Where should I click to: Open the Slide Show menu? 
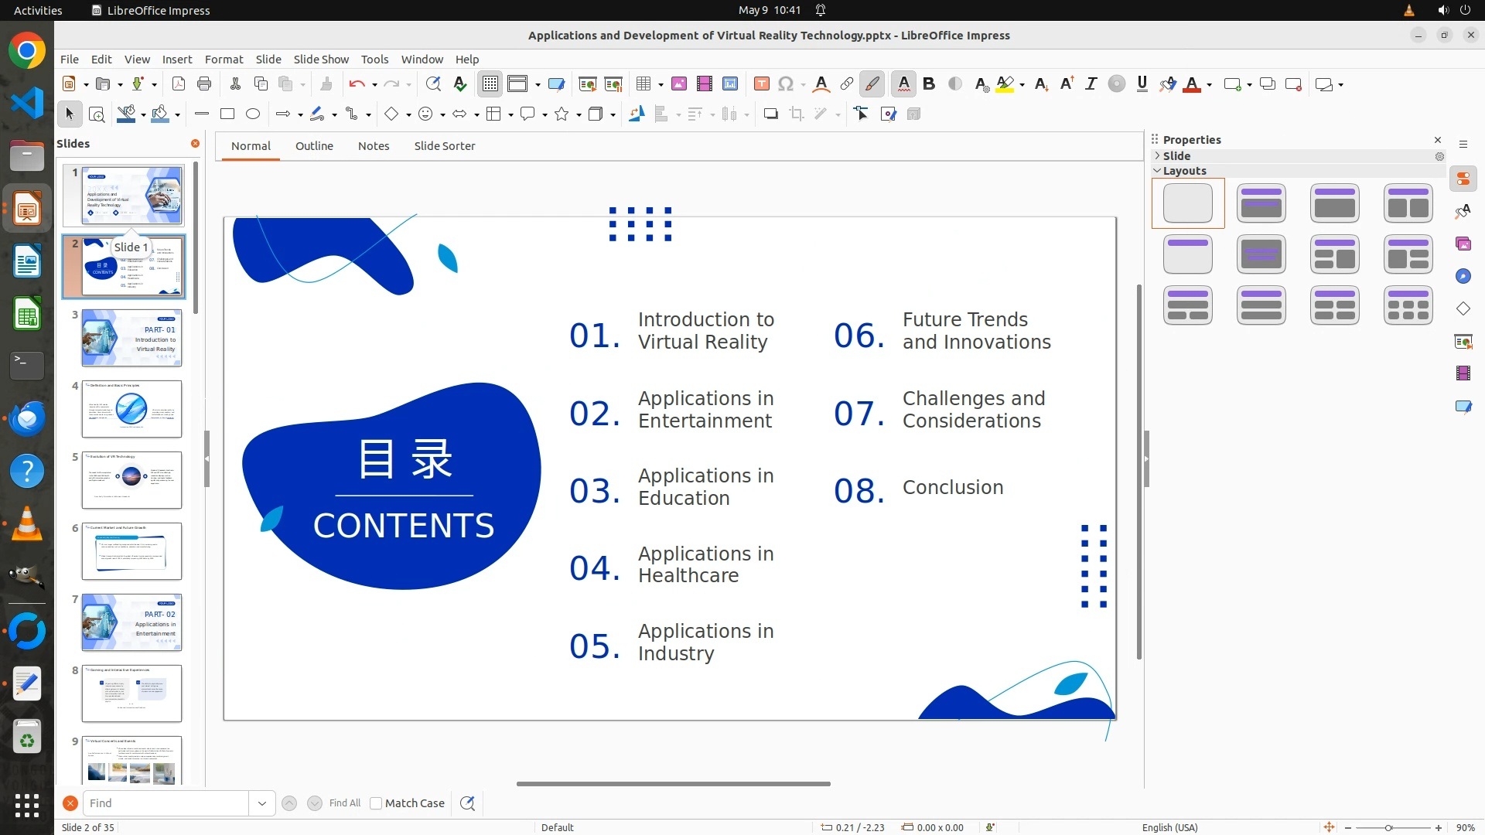[x=321, y=60]
